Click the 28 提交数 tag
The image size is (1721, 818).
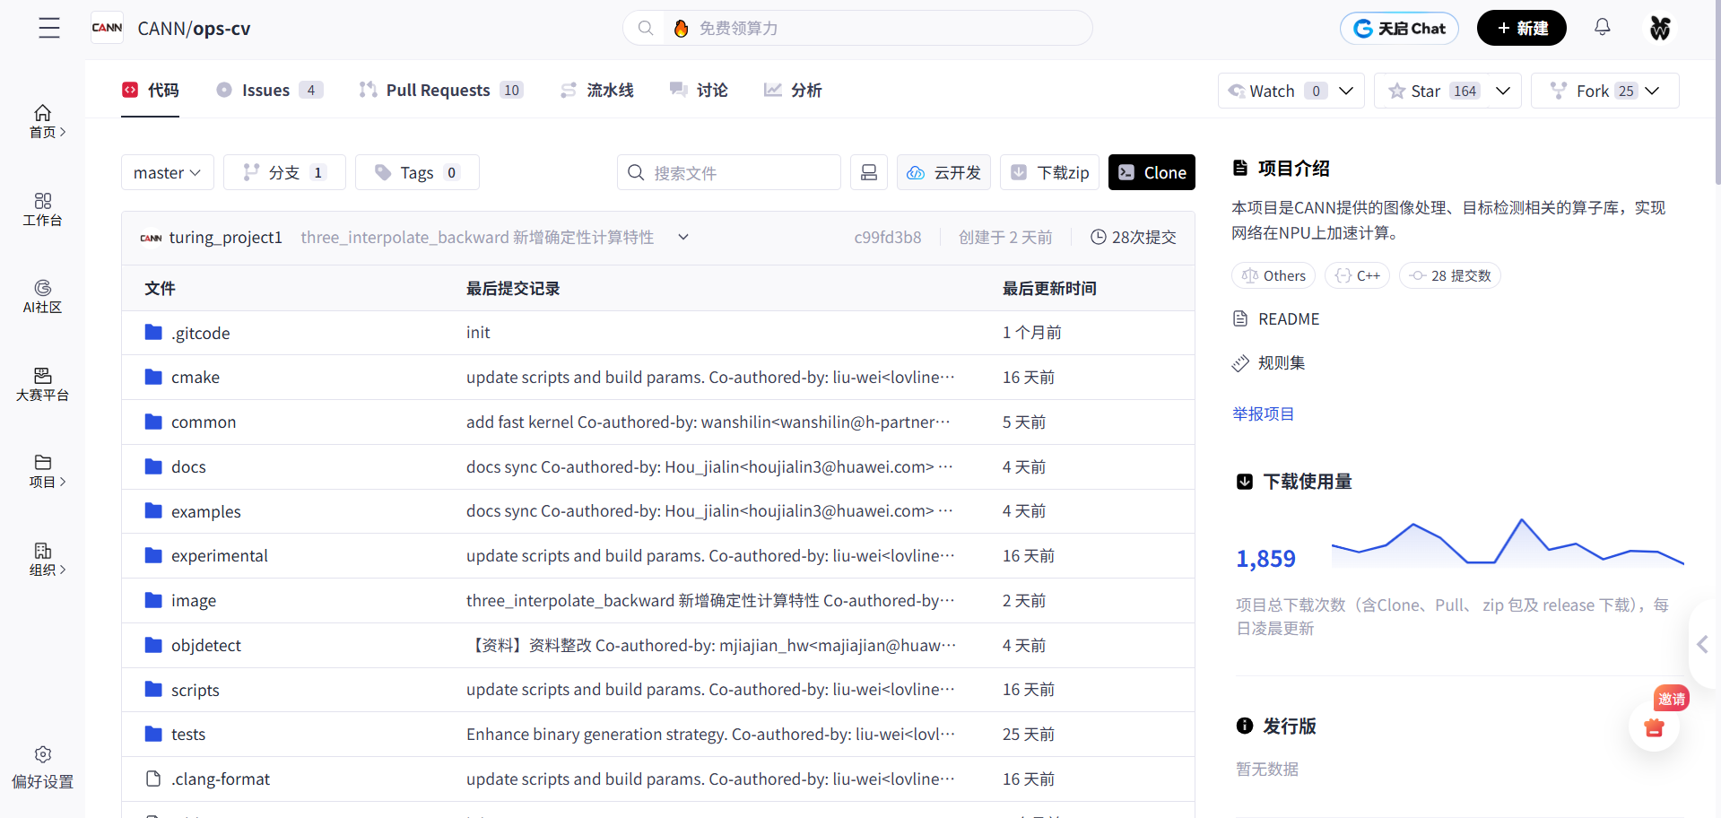tap(1450, 275)
